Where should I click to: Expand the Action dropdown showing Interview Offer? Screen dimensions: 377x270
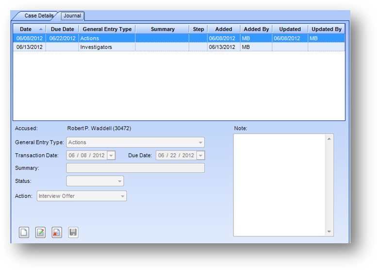point(122,196)
